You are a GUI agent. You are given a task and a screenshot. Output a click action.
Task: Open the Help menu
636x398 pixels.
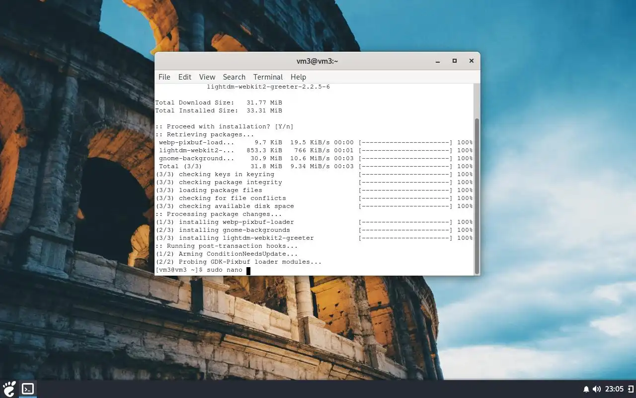click(298, 77)
